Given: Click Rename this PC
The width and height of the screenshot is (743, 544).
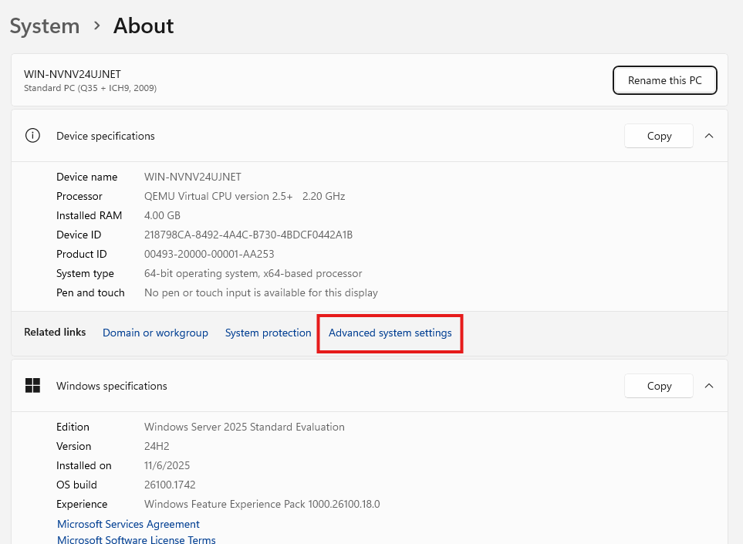Looking at the screenshot, I should [664, 80].
